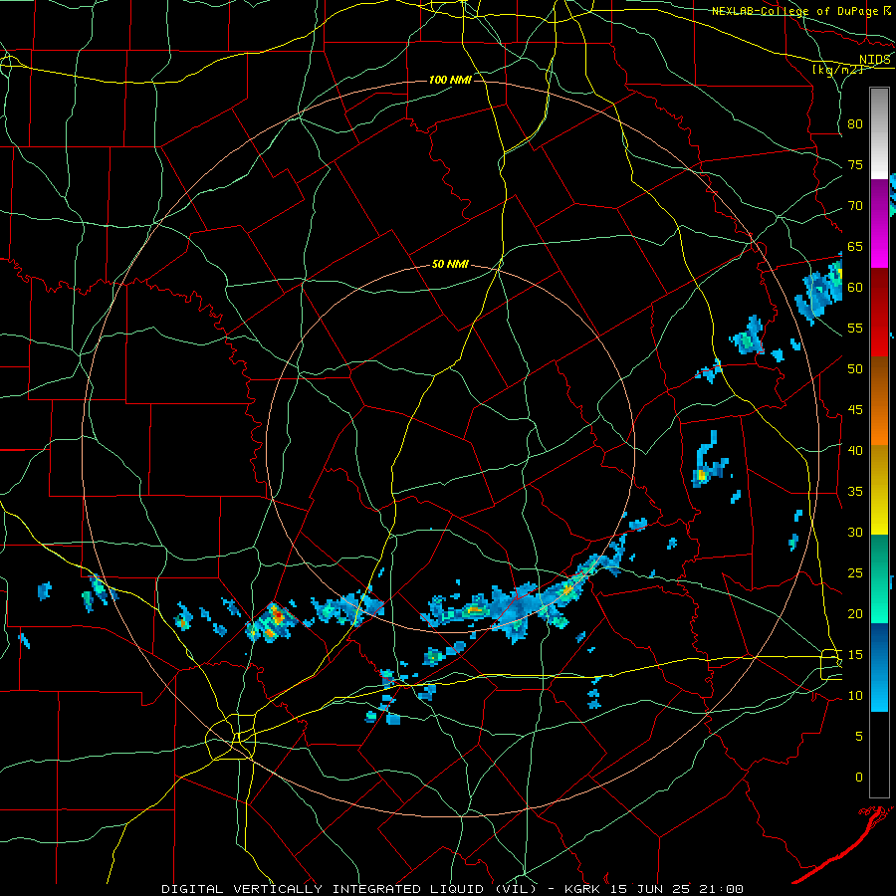Image resolution: width=896 pixels, height=896 pixels.
Task: Click the "NEXLAB-College of DuPage" header text
Action: pos(794,11)
